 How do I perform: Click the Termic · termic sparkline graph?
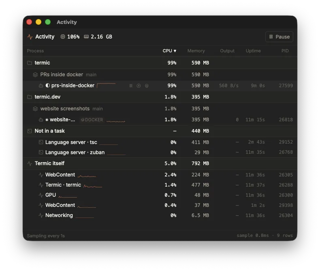93,186
